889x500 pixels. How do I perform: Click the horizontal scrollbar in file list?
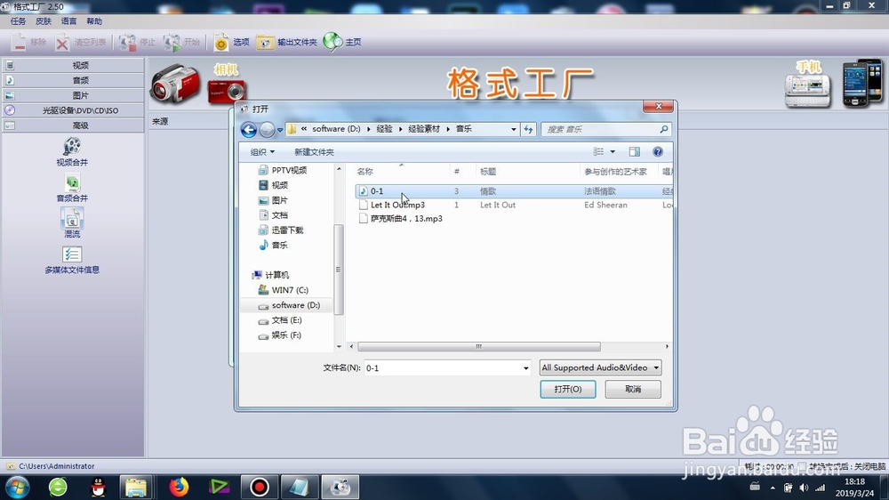tap(479, 346)
